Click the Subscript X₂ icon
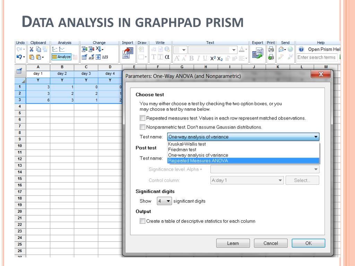 220,59
